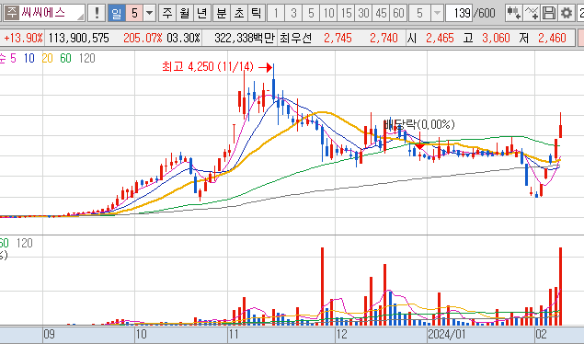Click the 120-day moving average legend label

tap(87, 58)
